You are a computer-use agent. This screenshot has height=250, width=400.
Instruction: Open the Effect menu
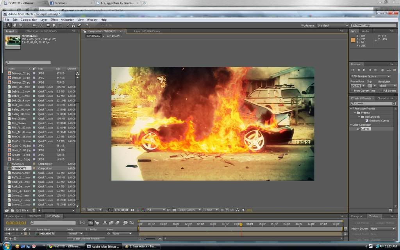54,20
